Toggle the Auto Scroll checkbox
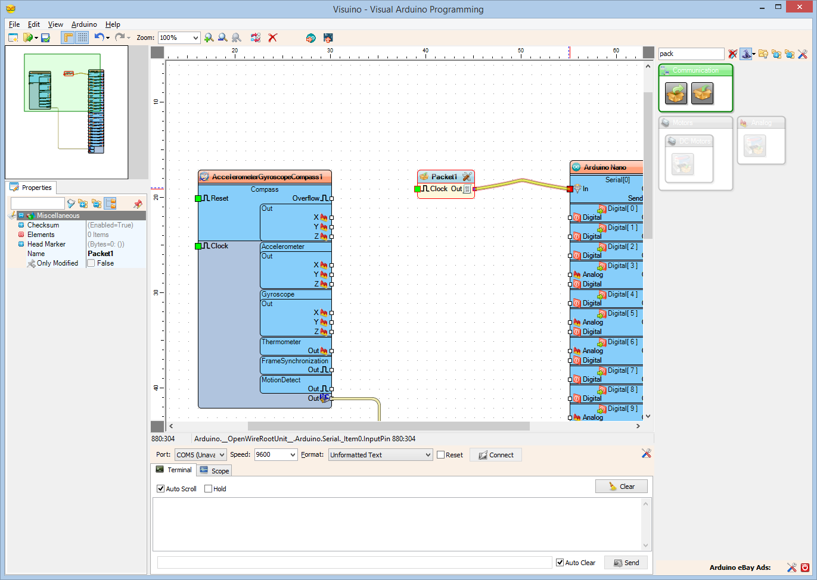Screen dimensions: 817x580 [x=160, y=489]
